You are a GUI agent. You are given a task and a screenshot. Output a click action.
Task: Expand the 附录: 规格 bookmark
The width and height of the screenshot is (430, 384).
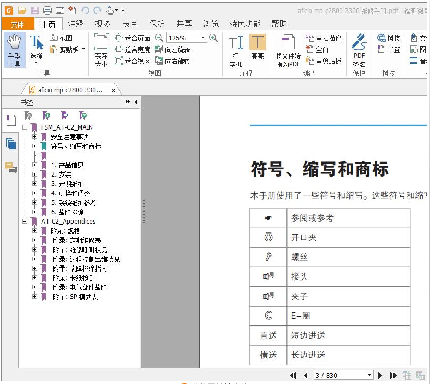pyautogui.click(x=34, y=230)
